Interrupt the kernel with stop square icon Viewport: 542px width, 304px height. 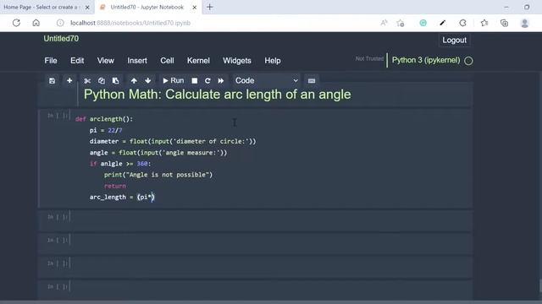[x=195, y=81]
